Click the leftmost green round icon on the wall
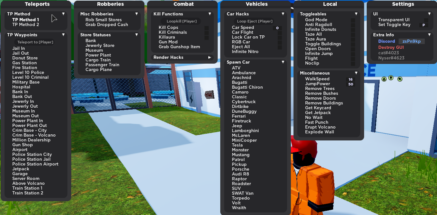 coord(384,79)
